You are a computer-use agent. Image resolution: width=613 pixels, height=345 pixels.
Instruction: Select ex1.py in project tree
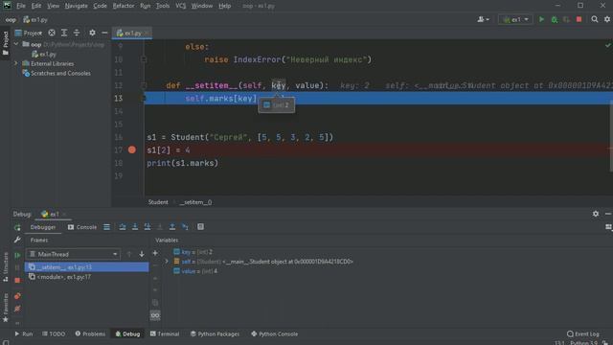(x=44, y=54)
